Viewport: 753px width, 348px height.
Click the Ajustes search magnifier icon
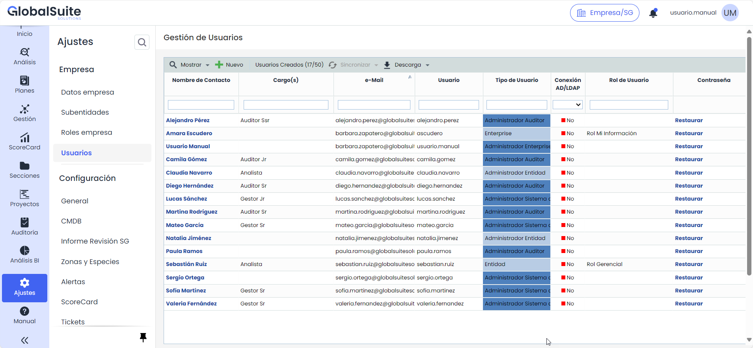click(x=142, y=42)
